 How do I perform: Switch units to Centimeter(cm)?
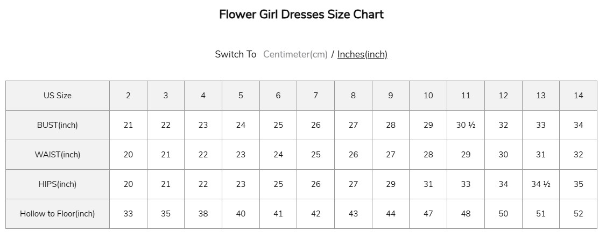(295, 54)
